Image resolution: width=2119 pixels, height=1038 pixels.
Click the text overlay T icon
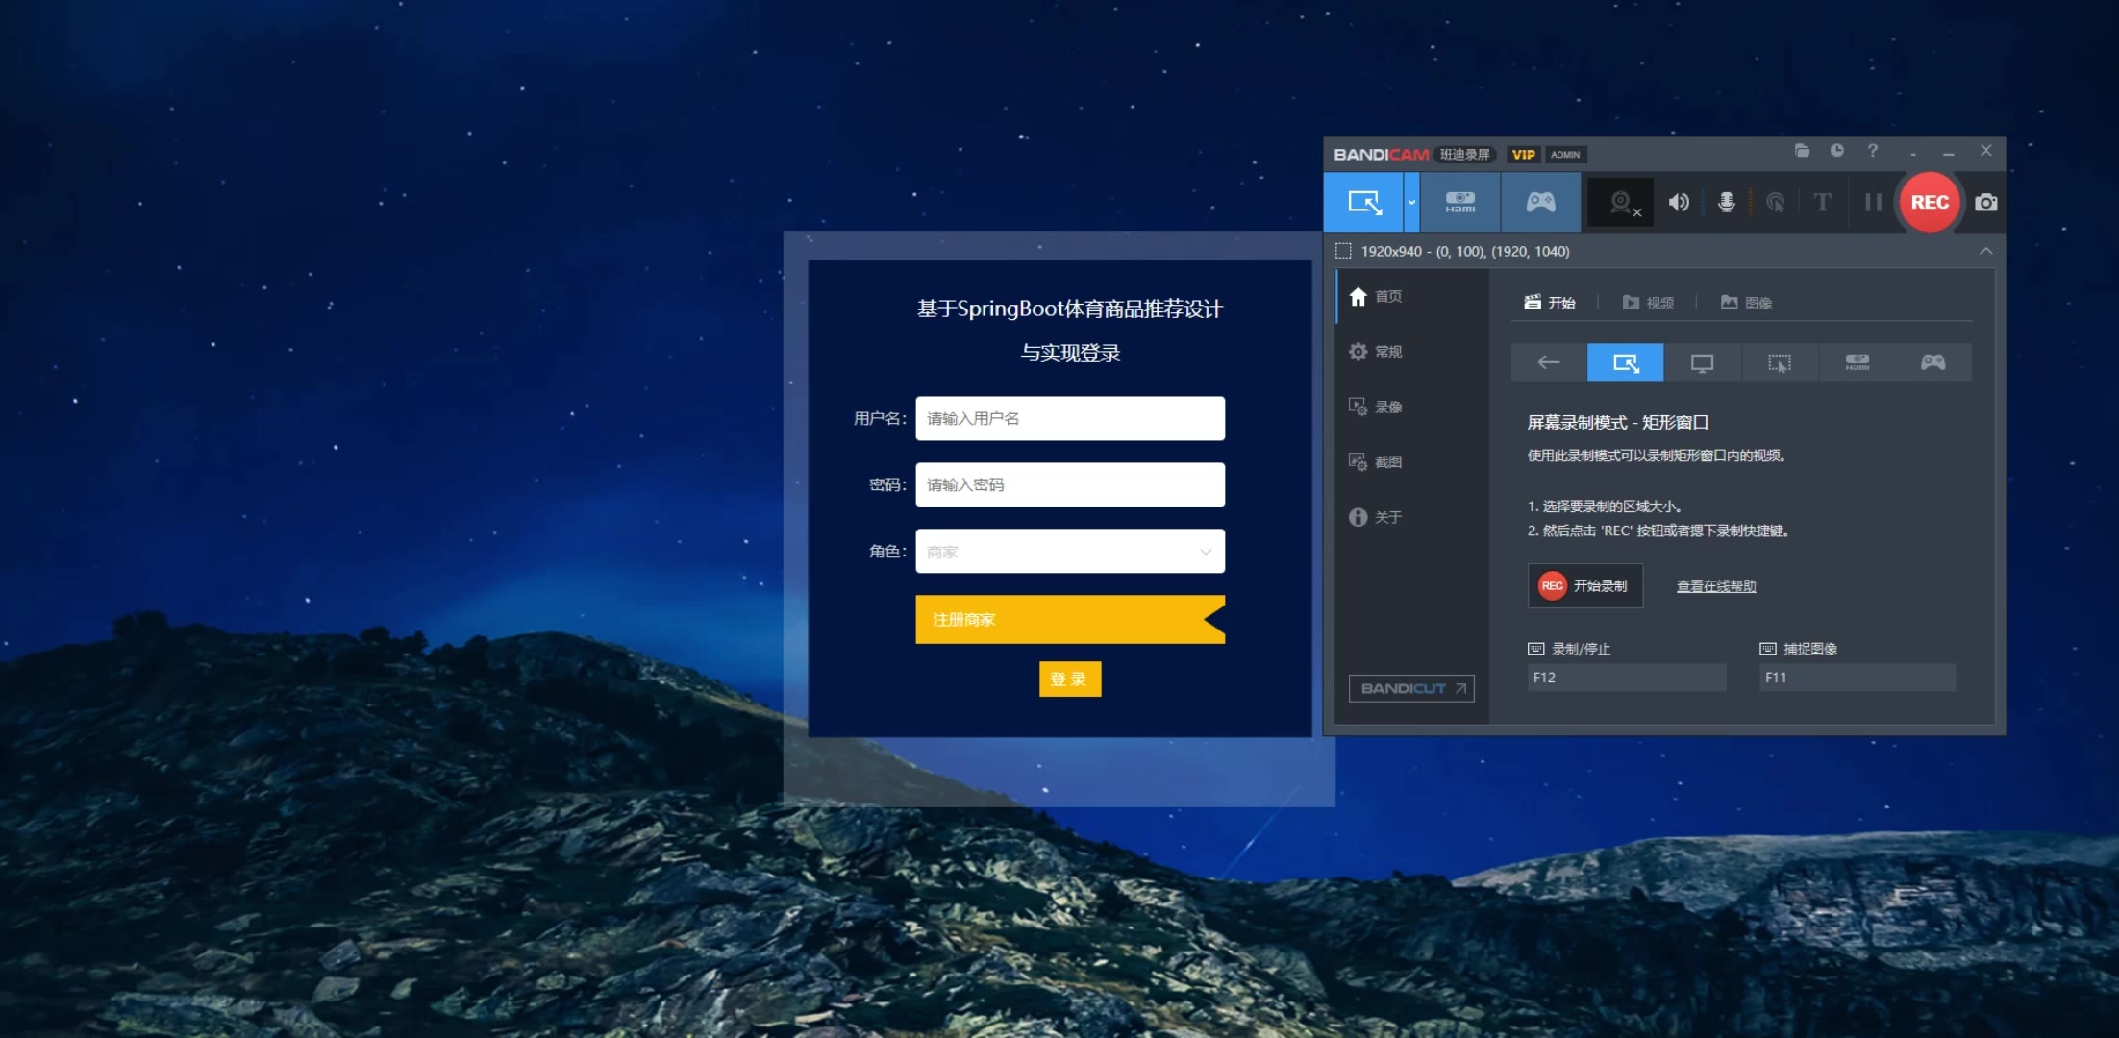1822,202
